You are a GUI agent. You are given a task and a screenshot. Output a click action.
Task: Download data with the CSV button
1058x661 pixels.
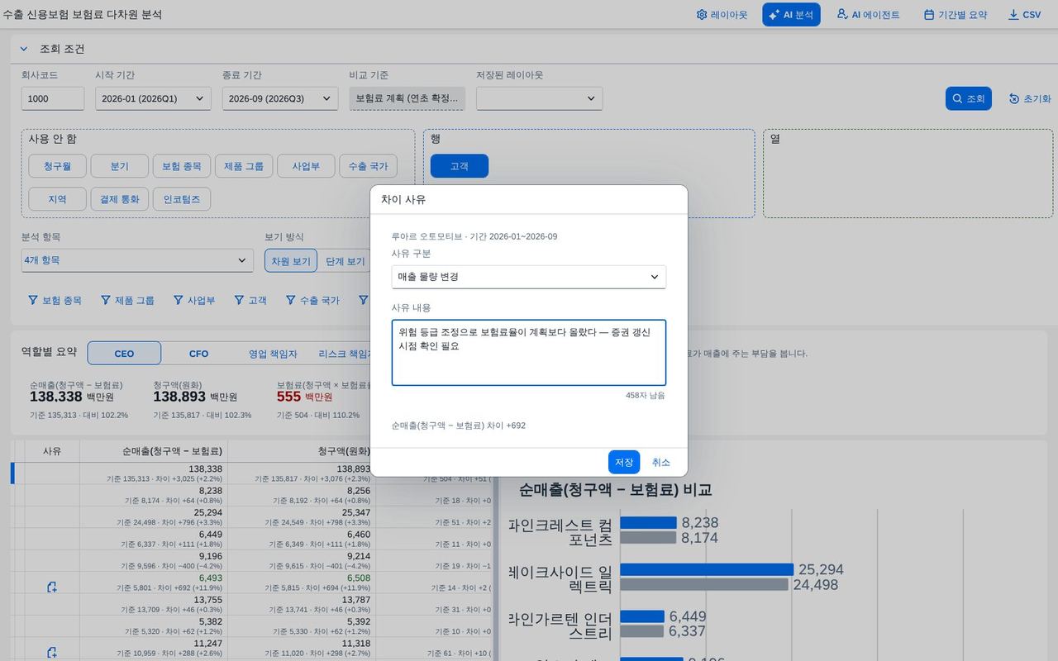1024,15
